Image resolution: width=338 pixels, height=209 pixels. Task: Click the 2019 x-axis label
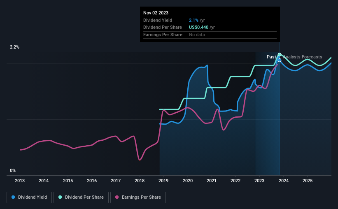click(163, 181)
